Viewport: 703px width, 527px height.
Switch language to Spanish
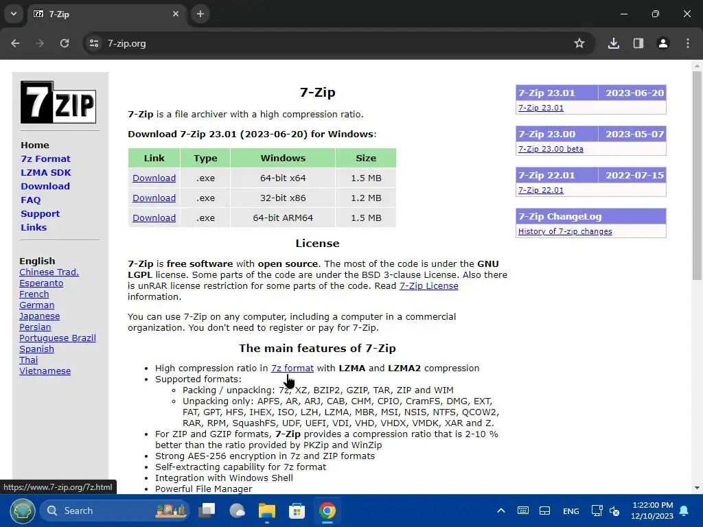(x=37, y=349)
